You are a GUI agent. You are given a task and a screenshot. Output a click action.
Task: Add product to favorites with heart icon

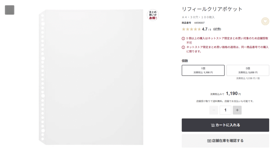[x=265, y=21]
